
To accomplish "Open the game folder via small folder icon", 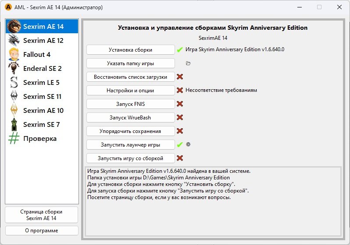I will pos(188,63).
